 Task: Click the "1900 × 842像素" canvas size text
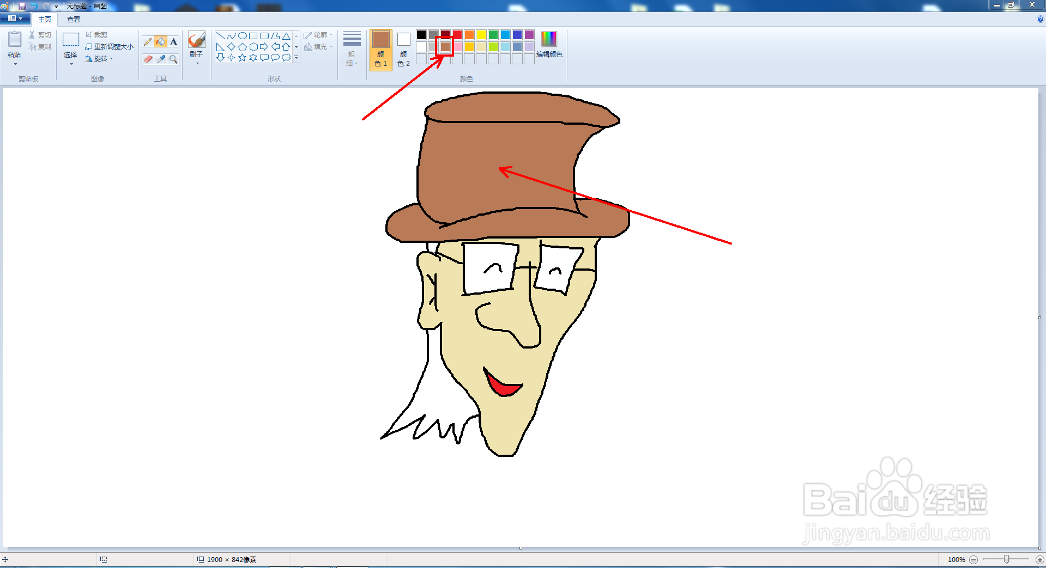coord(232,560)
